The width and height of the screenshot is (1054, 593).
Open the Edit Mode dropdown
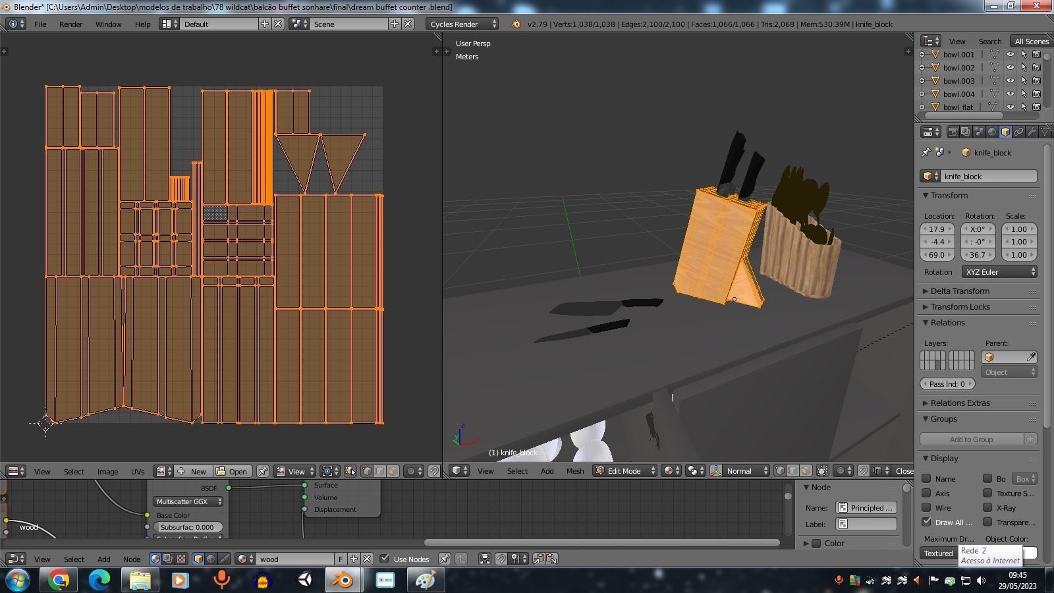click(624, 471)
